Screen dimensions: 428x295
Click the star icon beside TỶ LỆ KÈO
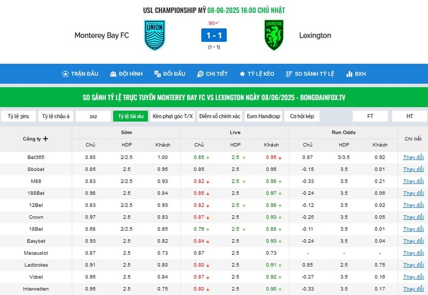point(242,74)
